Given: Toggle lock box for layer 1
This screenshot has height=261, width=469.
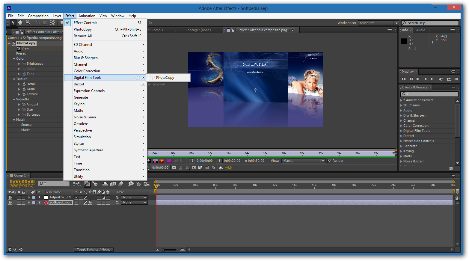Looking at the screenshot, I should pos(23,197).
